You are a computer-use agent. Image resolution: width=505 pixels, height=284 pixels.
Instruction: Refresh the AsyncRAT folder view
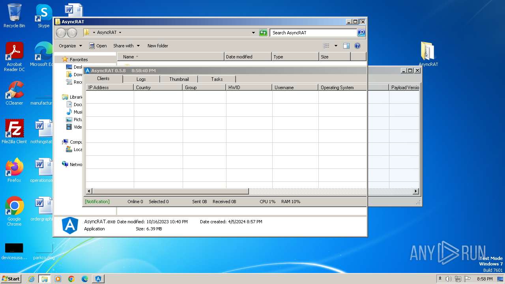pyautogui.click(x=263, y=33)
